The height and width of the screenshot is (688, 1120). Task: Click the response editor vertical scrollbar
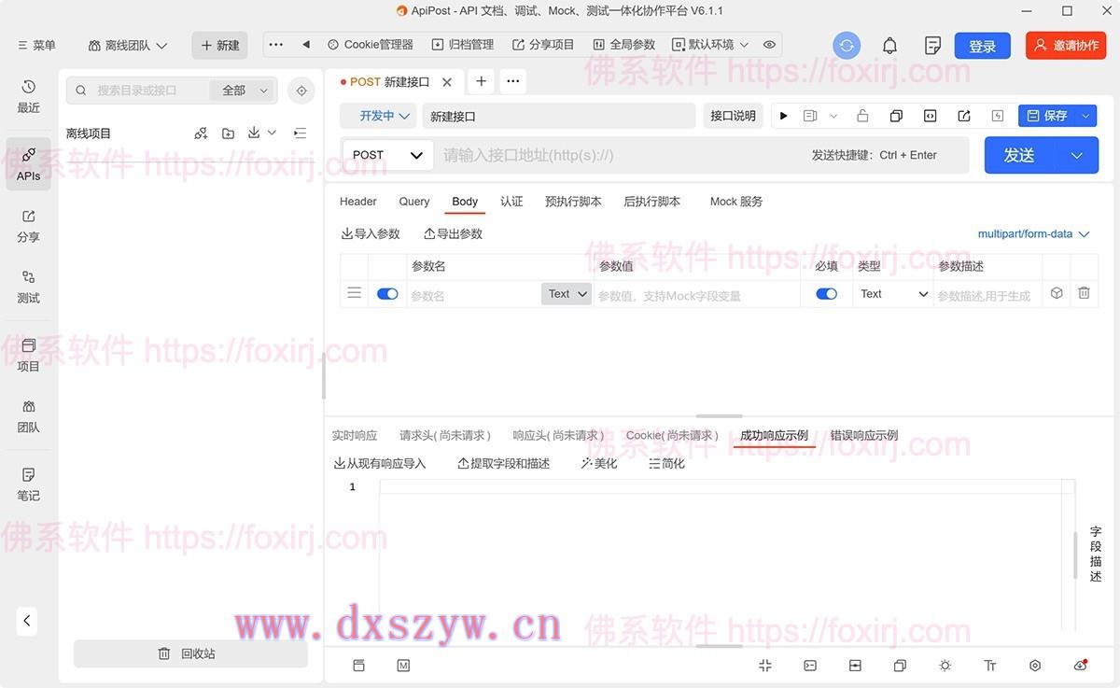(x=1075, y=555)
